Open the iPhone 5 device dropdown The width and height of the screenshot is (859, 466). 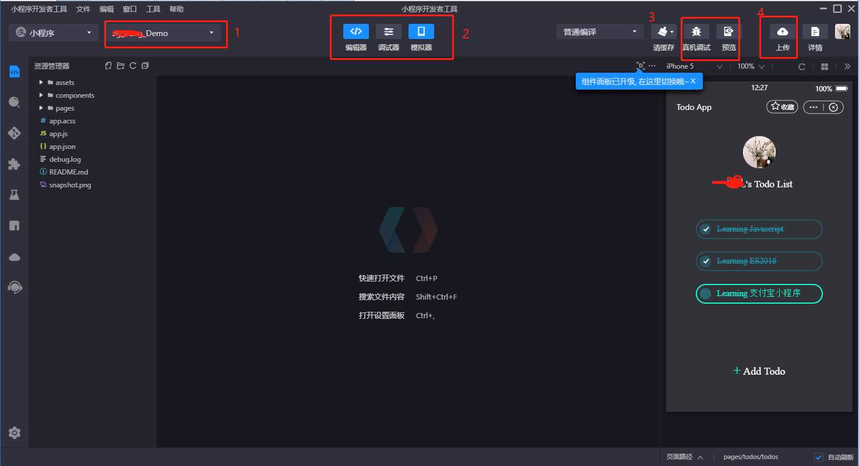[694, 66]
